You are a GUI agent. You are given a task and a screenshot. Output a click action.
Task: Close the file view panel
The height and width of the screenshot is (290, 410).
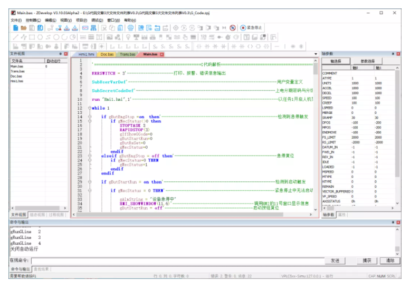(x=66, y=54)
